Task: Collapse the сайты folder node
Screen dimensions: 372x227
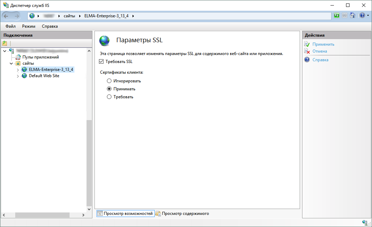Action: coord(11,63)
